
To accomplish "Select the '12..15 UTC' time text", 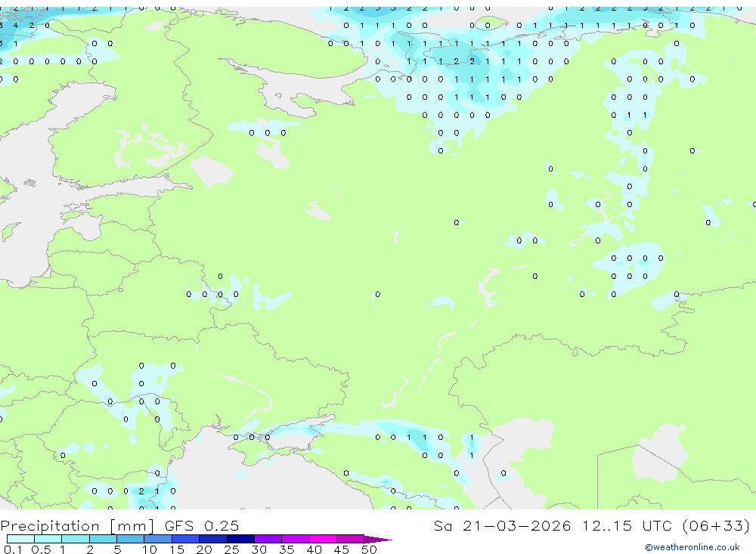I will click(627, 525).
